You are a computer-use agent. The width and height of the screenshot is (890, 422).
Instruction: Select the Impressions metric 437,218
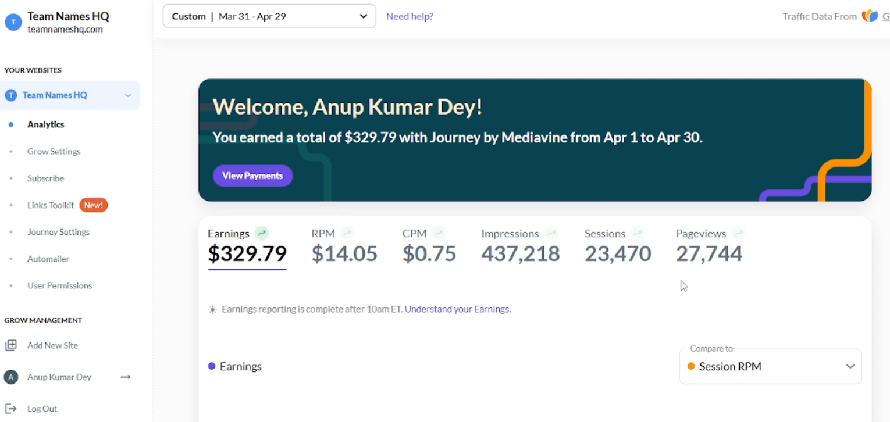521,253
